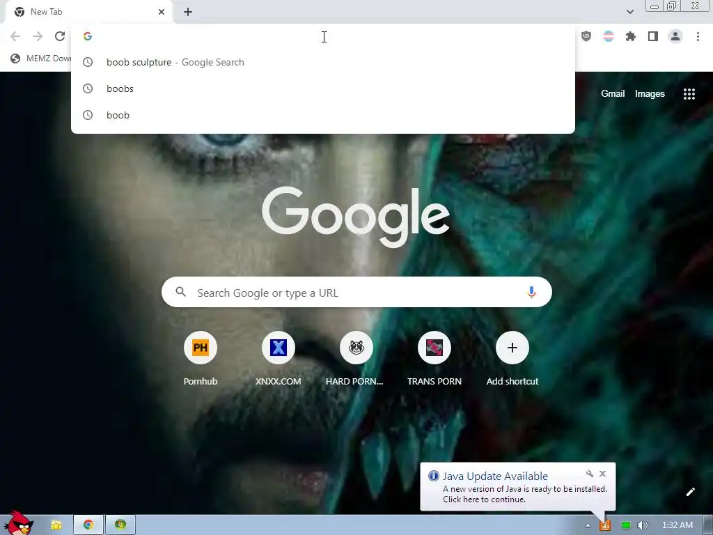The image size is (713, 535).
Task: Switch to the Chrome taskbar button
Action: click(88, 525)
